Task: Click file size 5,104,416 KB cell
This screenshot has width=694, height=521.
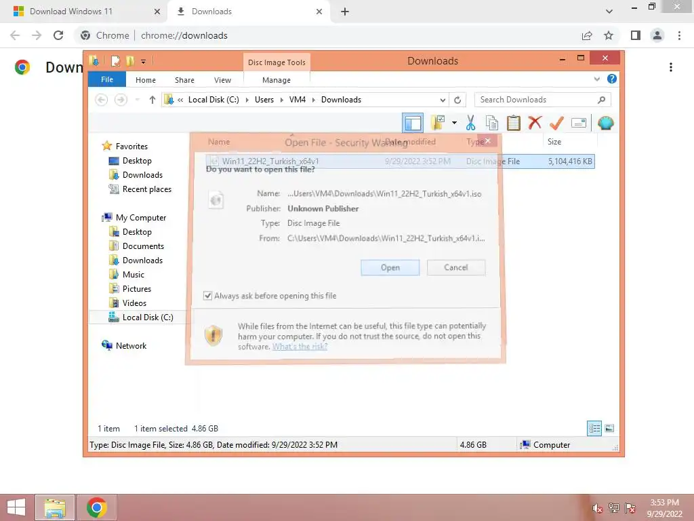Action: [569, 161]
